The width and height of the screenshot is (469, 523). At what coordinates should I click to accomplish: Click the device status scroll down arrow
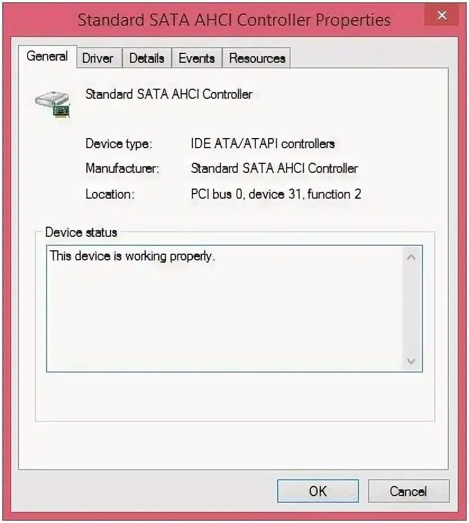pos(411,361)
